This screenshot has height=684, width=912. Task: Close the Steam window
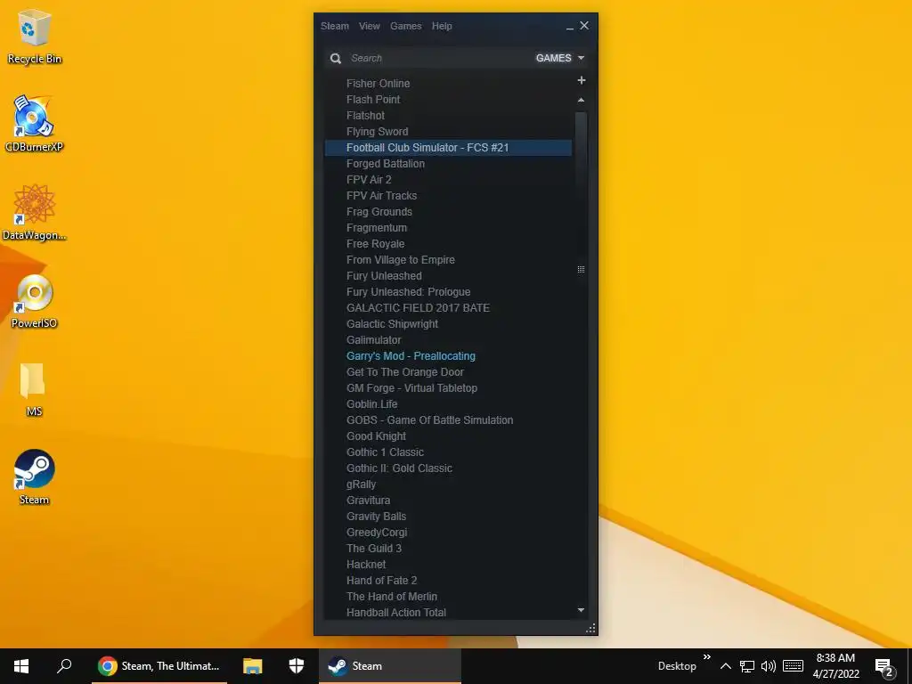pos(584,26)
